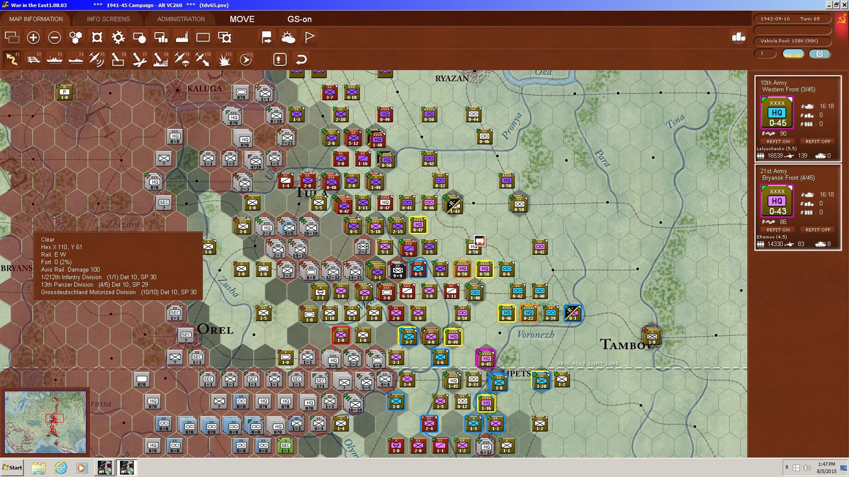Select F1 move mode icon
This screenshot has height=477, width=849.
point(12,59)
